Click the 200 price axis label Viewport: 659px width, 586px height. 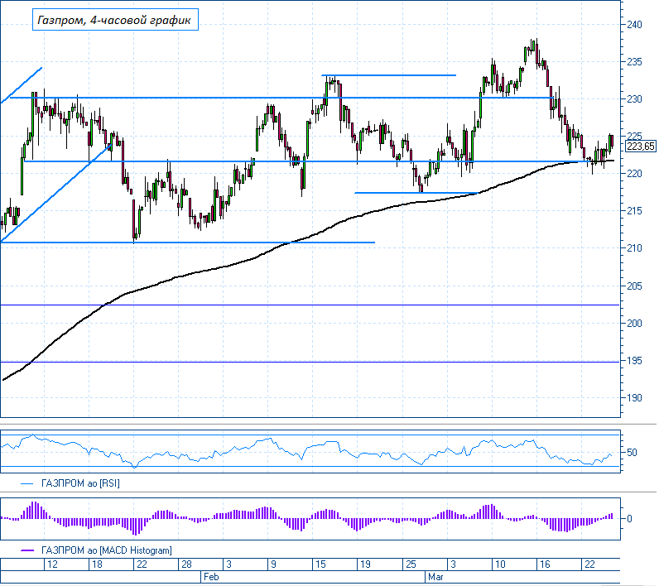[635, 324]
